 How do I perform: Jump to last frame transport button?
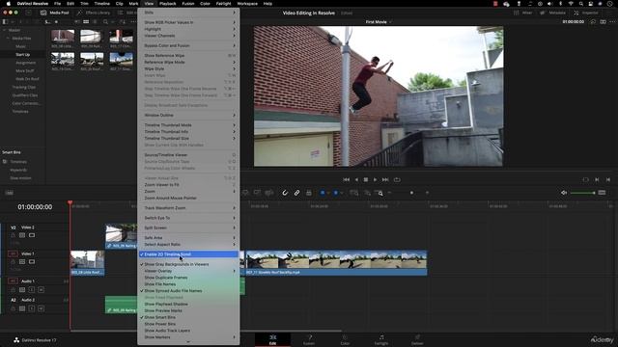[x=385, y=180]
